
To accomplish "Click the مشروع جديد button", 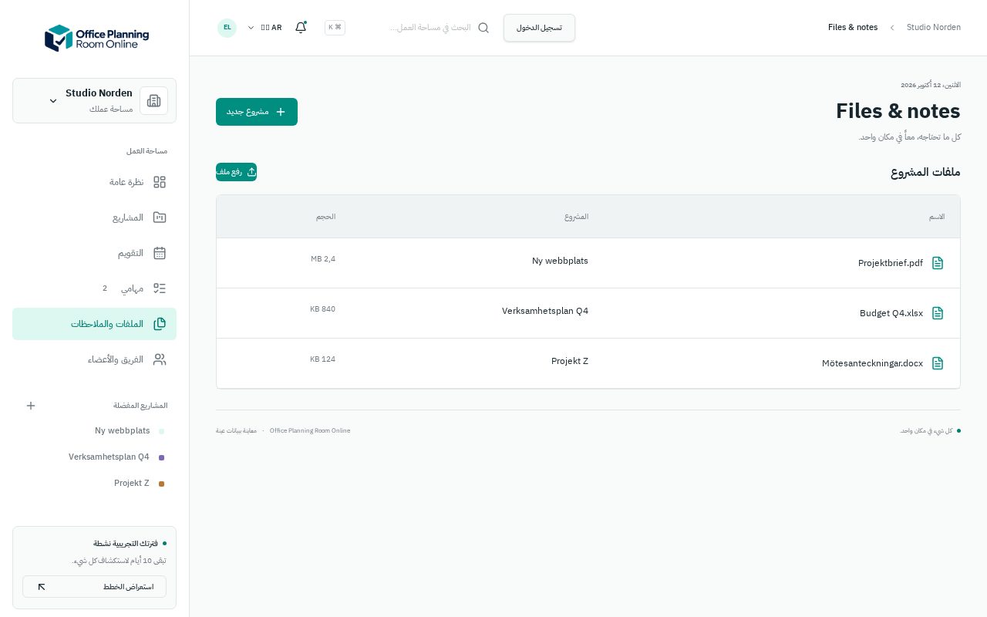I will 257,112.
